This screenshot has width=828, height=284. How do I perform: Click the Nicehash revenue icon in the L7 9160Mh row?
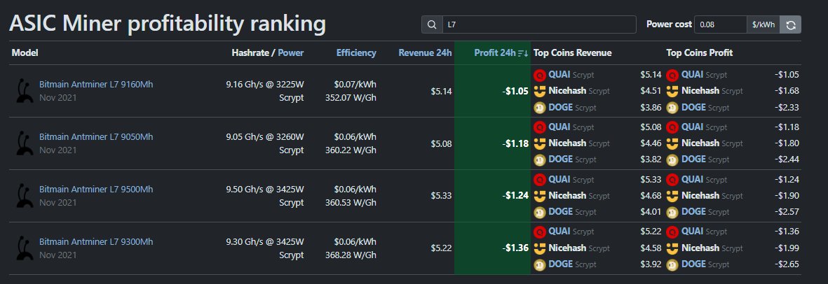[x=539, y=91]
